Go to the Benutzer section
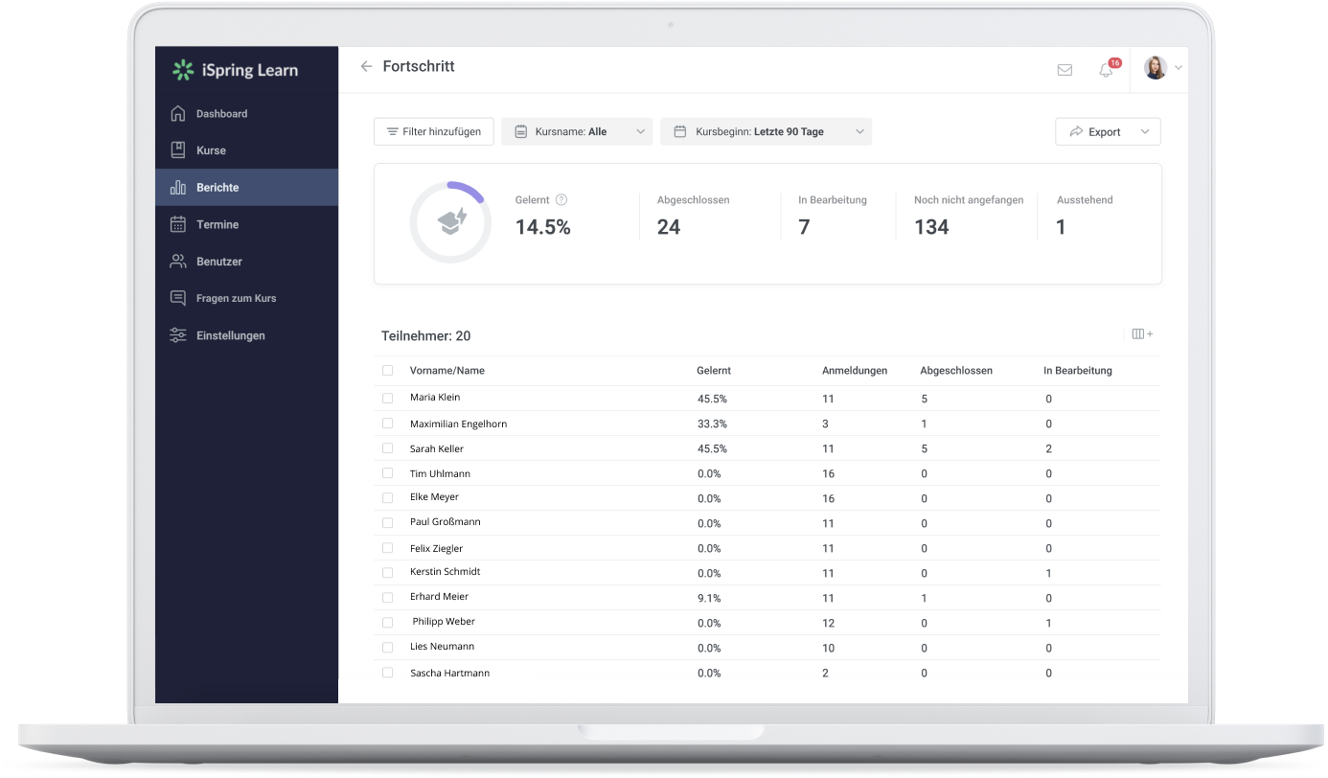 (220, 261)
